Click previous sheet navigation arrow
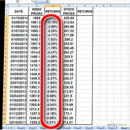The height and width of the screenshot is (130, 130). tap(6, 128)
